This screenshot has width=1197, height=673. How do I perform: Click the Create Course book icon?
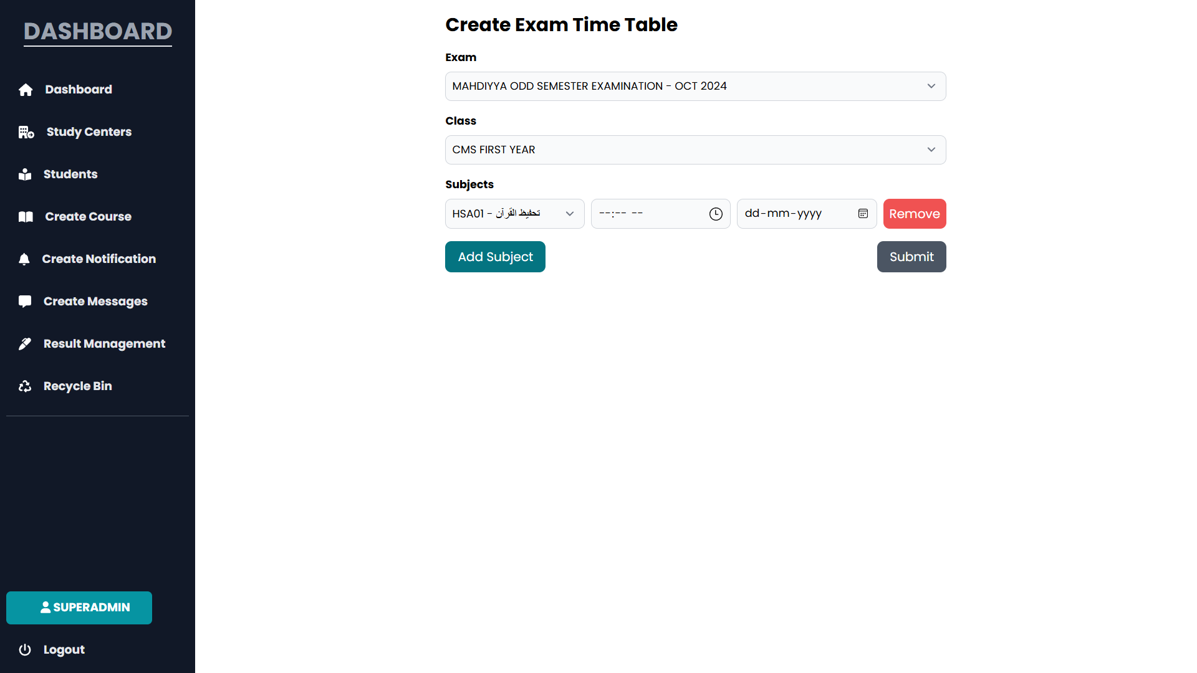pos(26,217)
